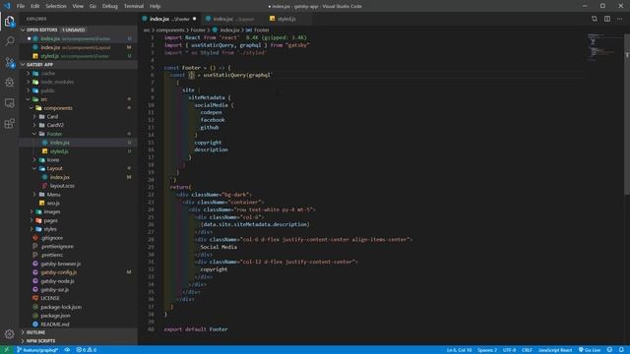The image size is (630, 354).
Task: Open the Remote Explorer icon in activity bar
Action: click(x=9, y=102)
